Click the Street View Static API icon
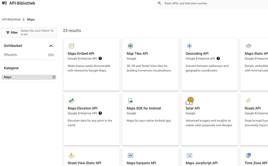 [x=71, y=155]
